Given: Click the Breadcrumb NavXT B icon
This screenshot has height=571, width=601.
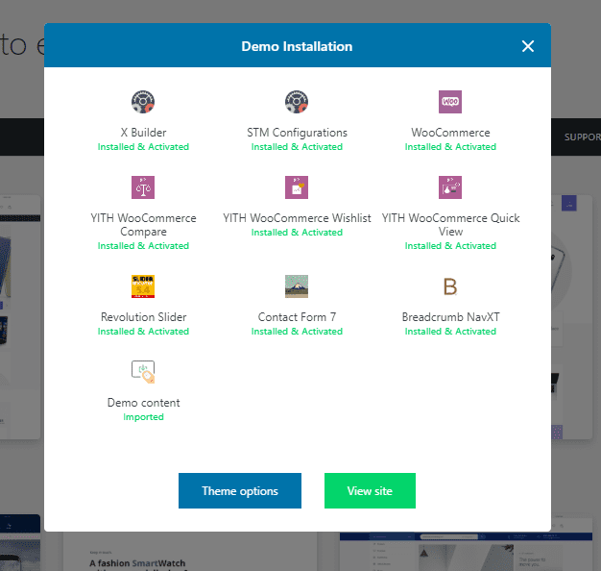Looking at the screenshot, I should click(x=450, y=286).
